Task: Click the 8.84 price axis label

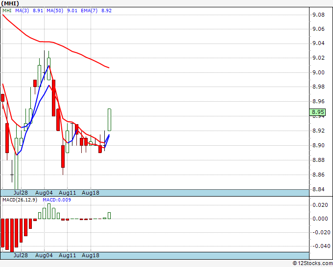Action: tap(319, 189)
